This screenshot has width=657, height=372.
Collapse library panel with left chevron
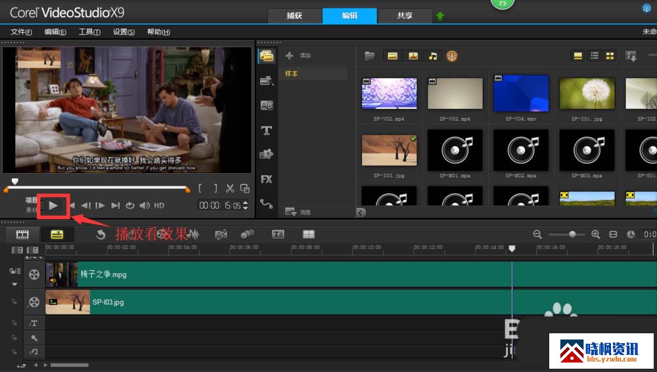(361, 213)
